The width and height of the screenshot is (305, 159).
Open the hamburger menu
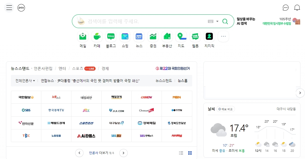pyautogui.click(x=9, y=8)
